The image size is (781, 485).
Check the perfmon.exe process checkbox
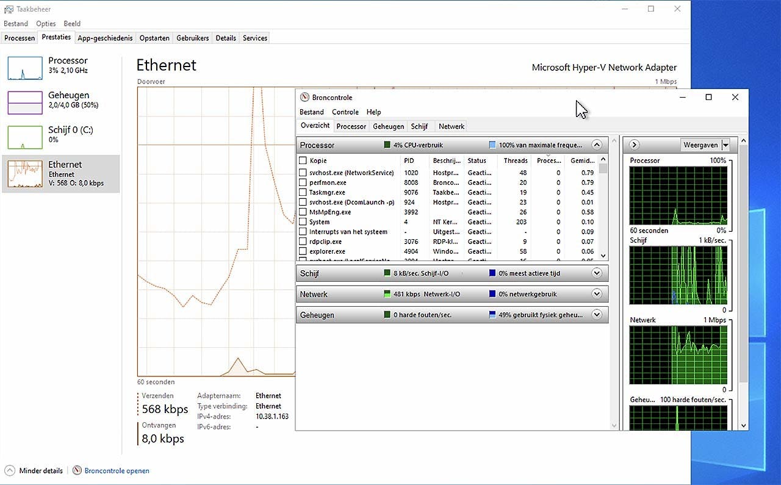(303, 182)
